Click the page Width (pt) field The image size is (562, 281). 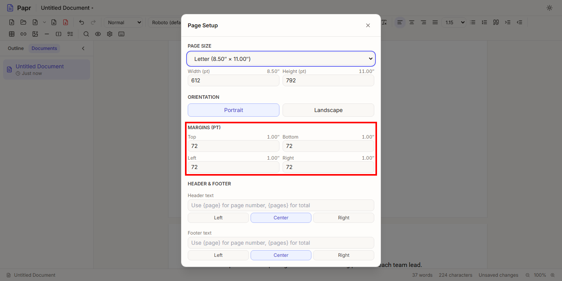point(233,80)
